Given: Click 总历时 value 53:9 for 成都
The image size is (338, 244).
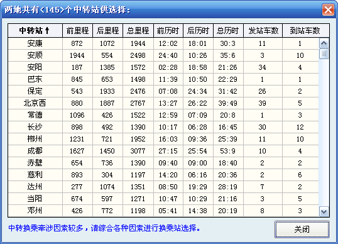Looking at the screenshot, I should pos(227,151).
